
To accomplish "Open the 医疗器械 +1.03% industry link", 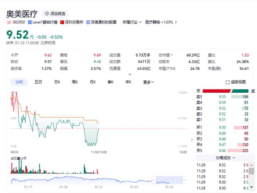I will pyautogui.click(x=159, y=22).
